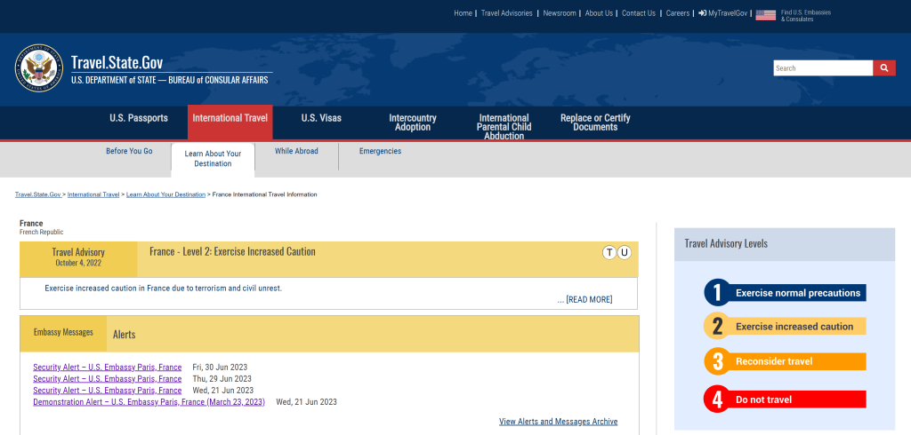This screenshot has width=911, height=435.
Task: Open MyTravelGov login link
Action: (x=722, y=13)
